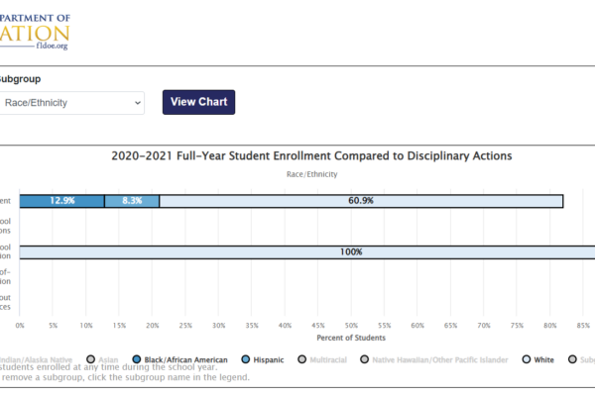
Task: Toggle Native Hawaiian/Other Pacific Islander legend item
Action: point(434,359)
